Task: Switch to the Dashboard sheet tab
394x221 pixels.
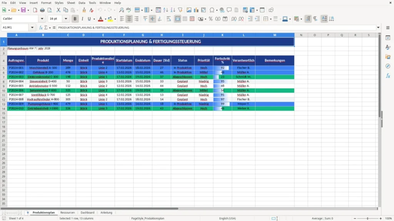Action: point(87,213)
